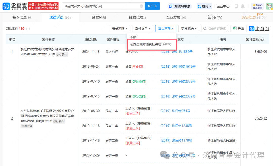
Task: Open case 文**与孔德永 证券虚假陈述 title
Action: 47,116
